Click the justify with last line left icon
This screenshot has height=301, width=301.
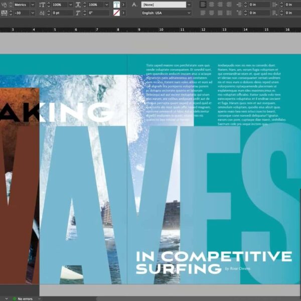pos(203,13)
